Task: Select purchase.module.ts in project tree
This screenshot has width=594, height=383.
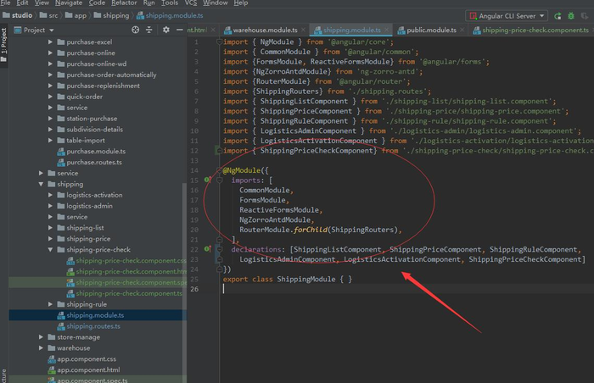Action: [96, 151]
